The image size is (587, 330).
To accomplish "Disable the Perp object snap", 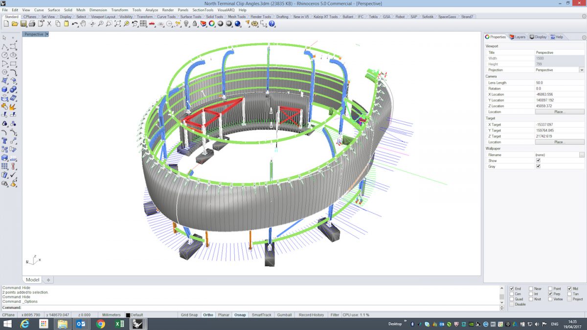I will point(551,294).
